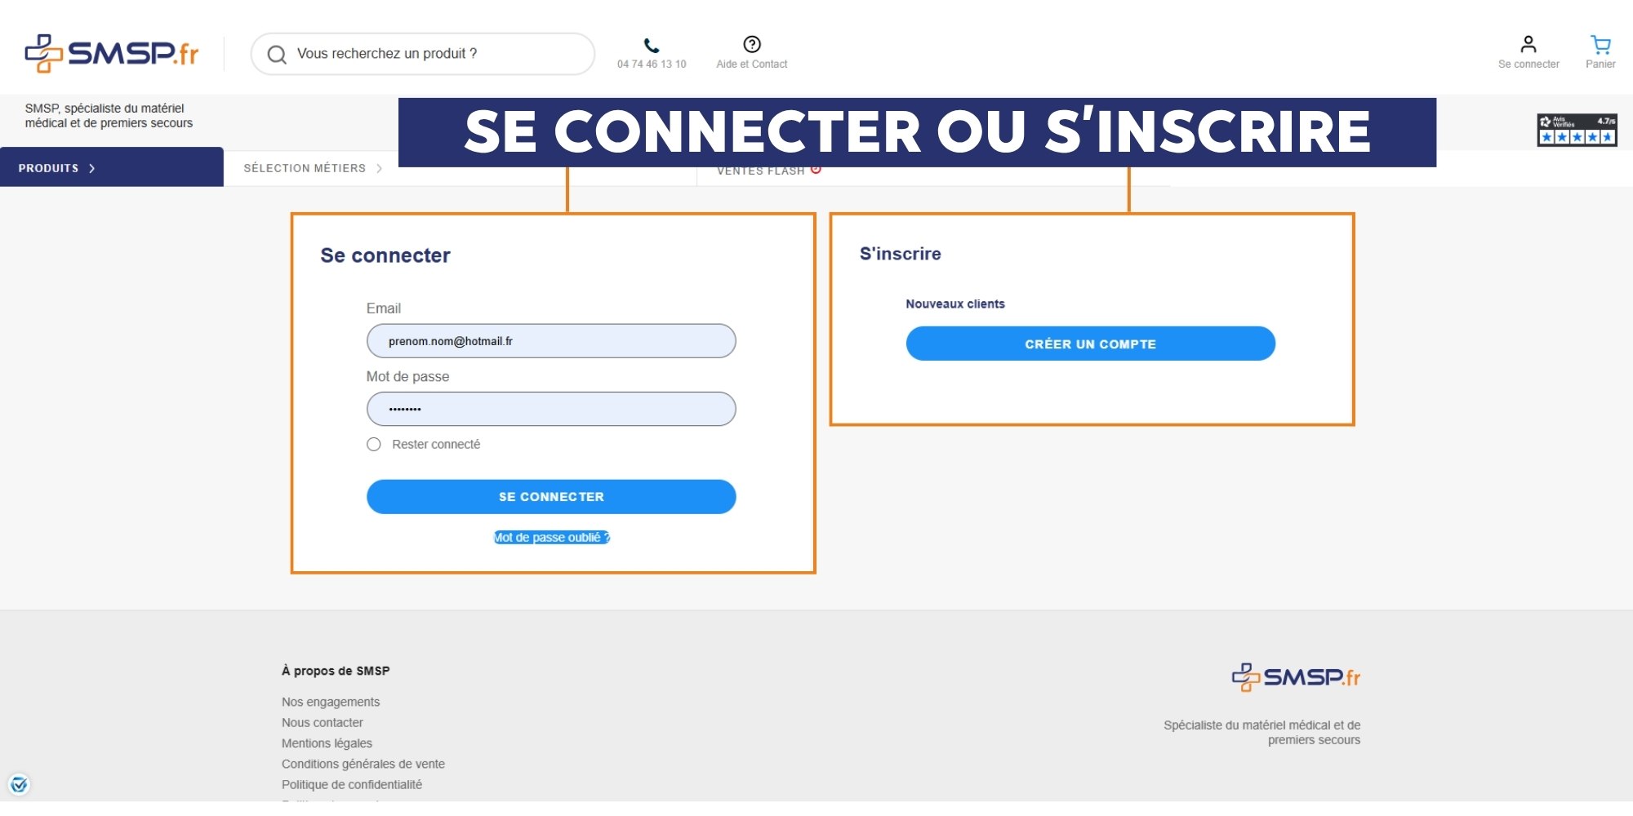
Task: Open the Panier cart icon
Action: pyautogui.click(x=1600, y=45)
